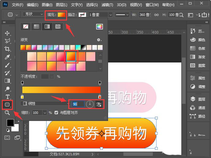Click the search icon in options bar
This screenshot has height=158, width=211.
point(181,15)
